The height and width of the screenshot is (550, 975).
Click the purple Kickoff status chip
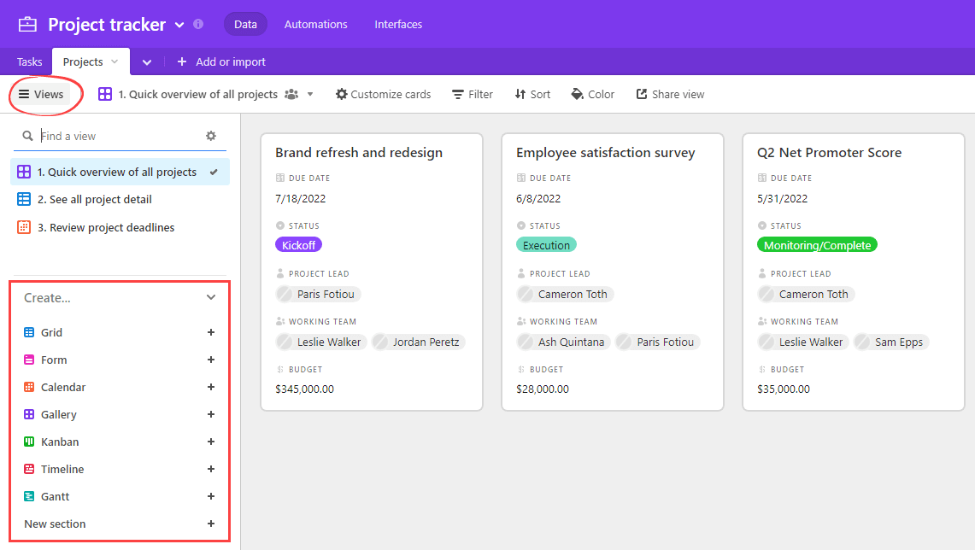[298, 244]
